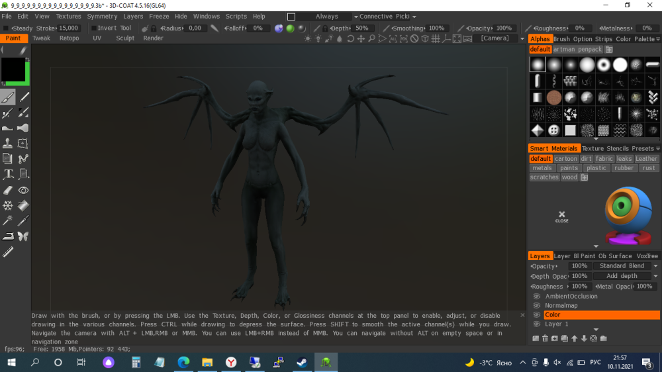Open the VoxTree tab
The width and height of the screenshot is (662, 372).
point(647,256)
